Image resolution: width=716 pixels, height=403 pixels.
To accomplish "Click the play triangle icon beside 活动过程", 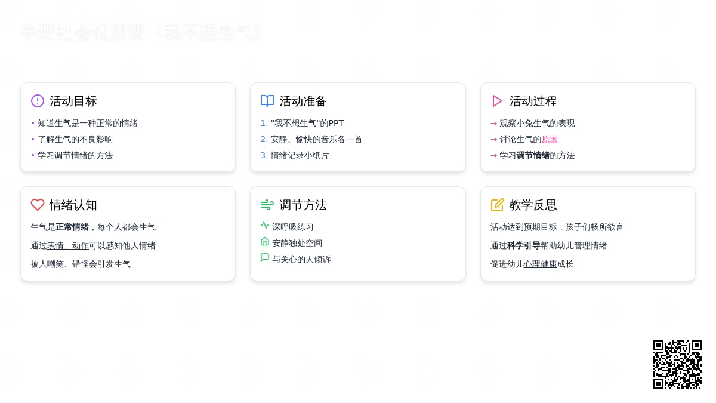I will 497,101.
